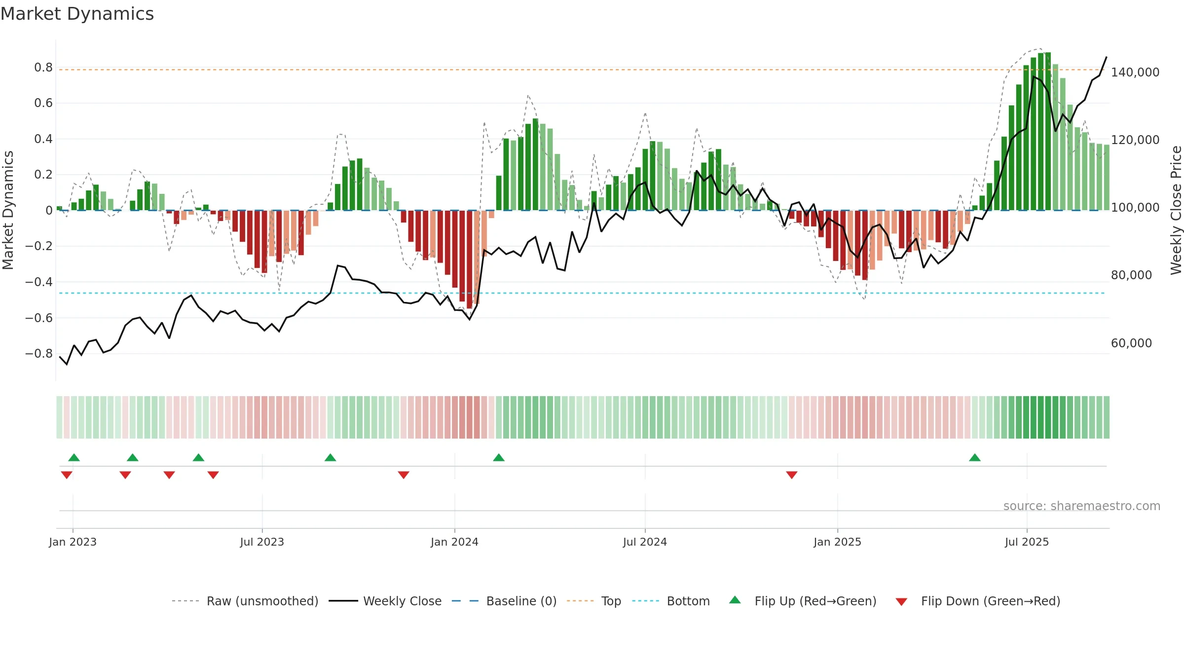The image size is (1184, 666).
Task: Click the −0.6 left axis tick label
Action: point(38,318)
